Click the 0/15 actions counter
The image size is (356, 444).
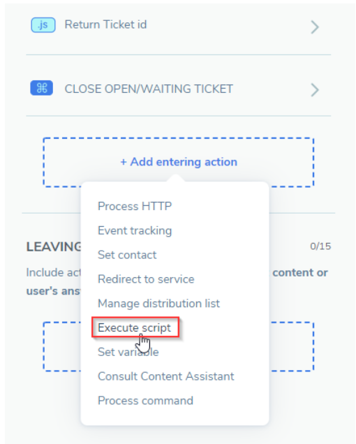tap(320, 246)
